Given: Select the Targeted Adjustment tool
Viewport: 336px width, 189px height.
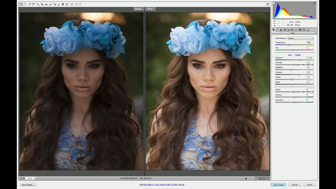Looking at the screenshot, I should pos(38,4).
